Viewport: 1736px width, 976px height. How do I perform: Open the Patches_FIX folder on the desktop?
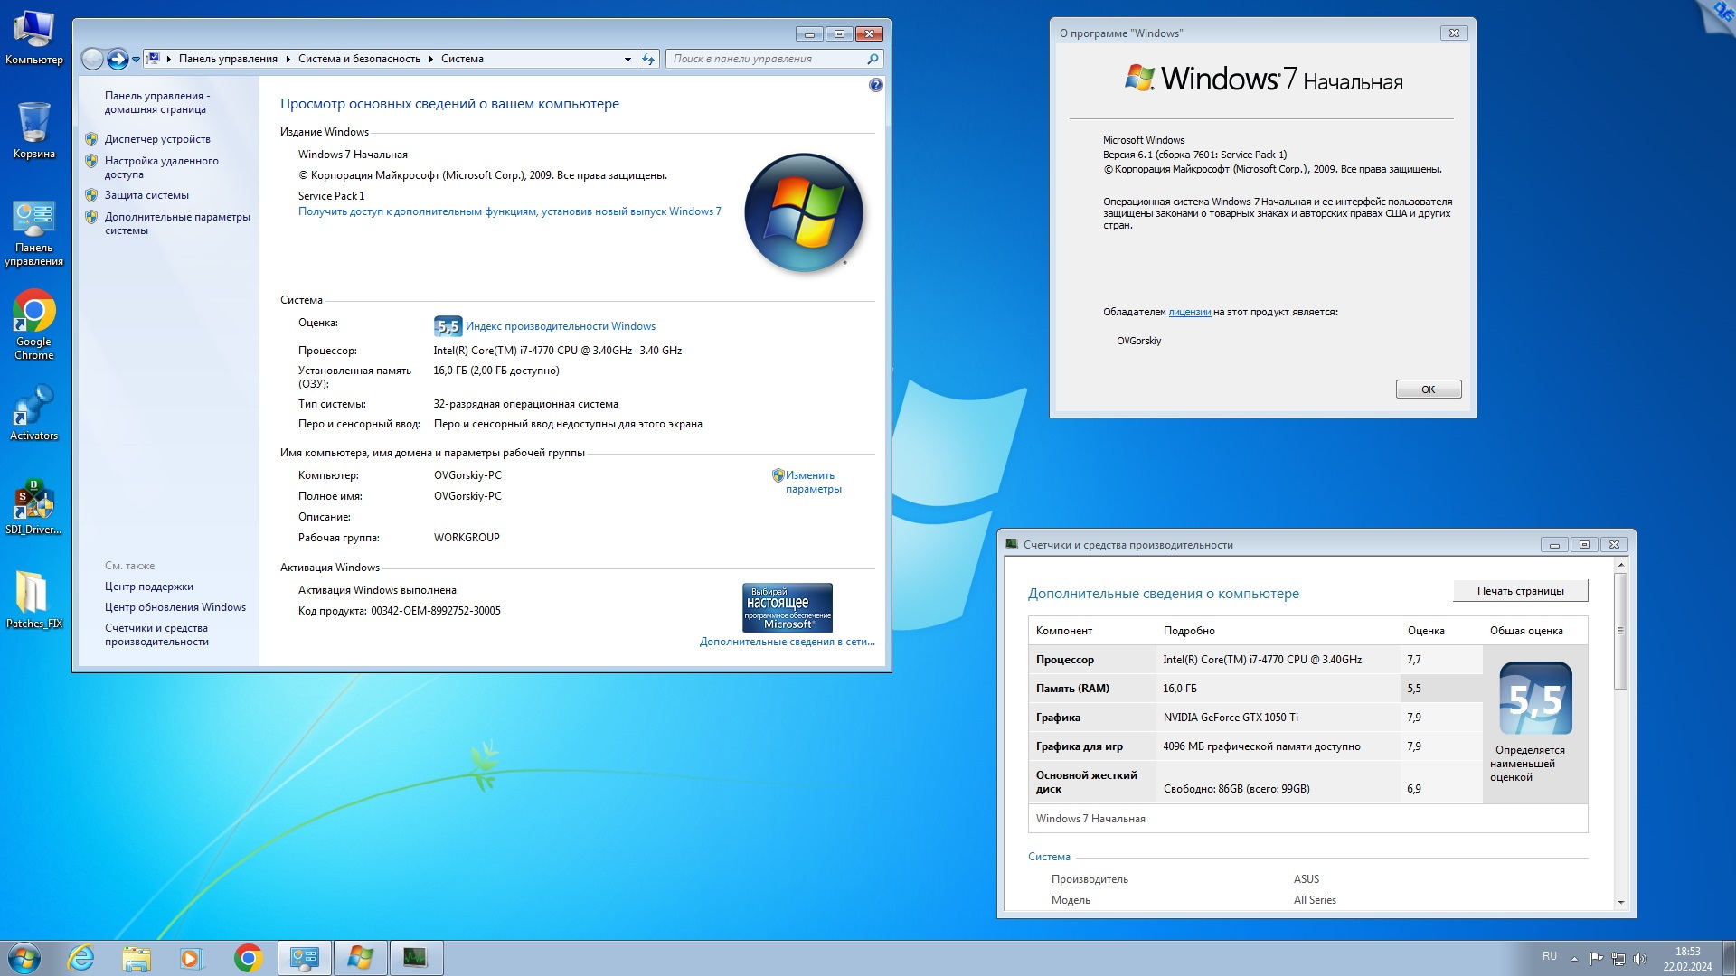[34, 600]
